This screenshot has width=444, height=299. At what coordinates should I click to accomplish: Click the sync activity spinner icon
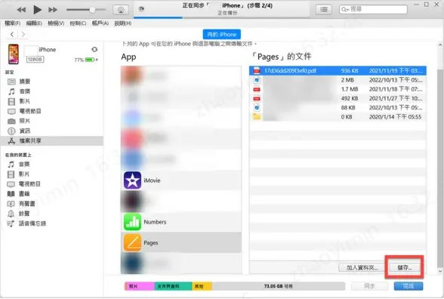142,9
